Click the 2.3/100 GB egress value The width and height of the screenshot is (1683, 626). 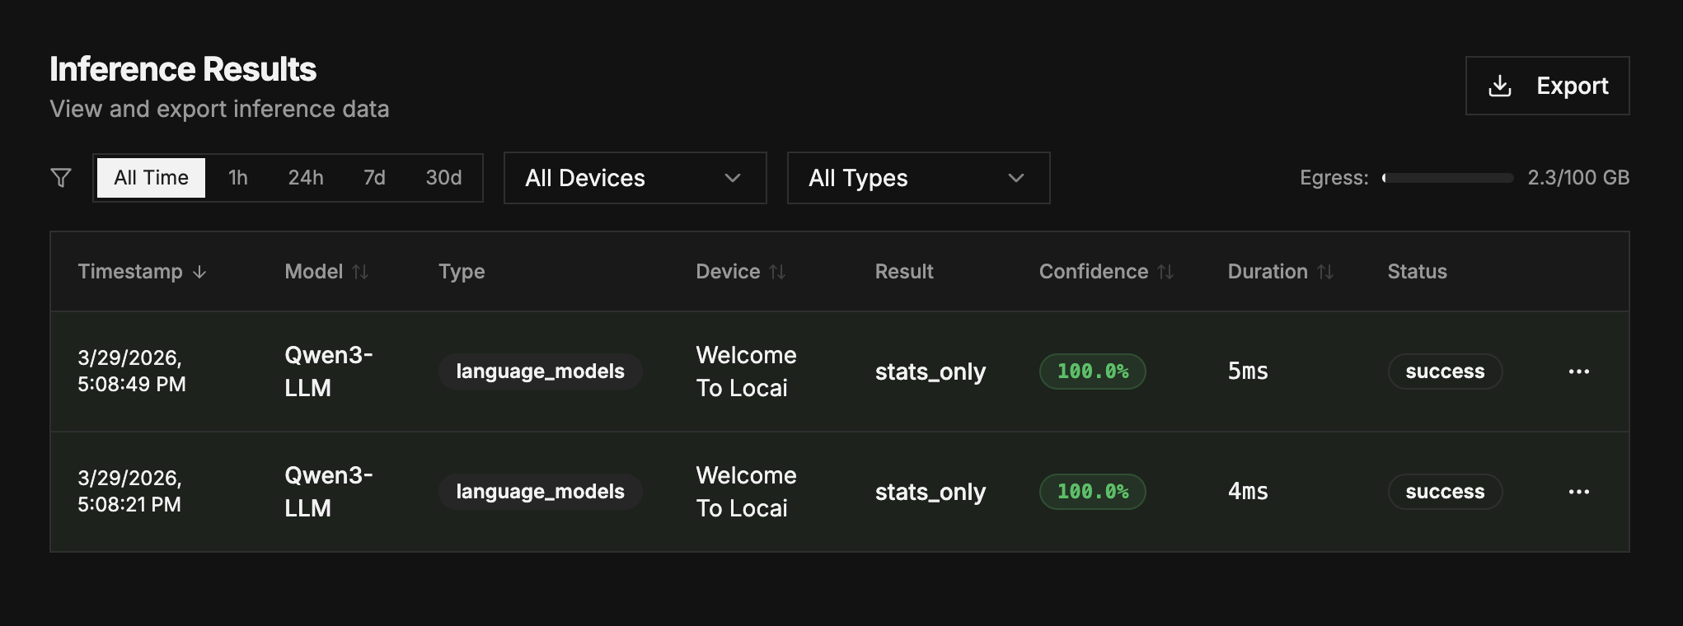pos(1578,178)
